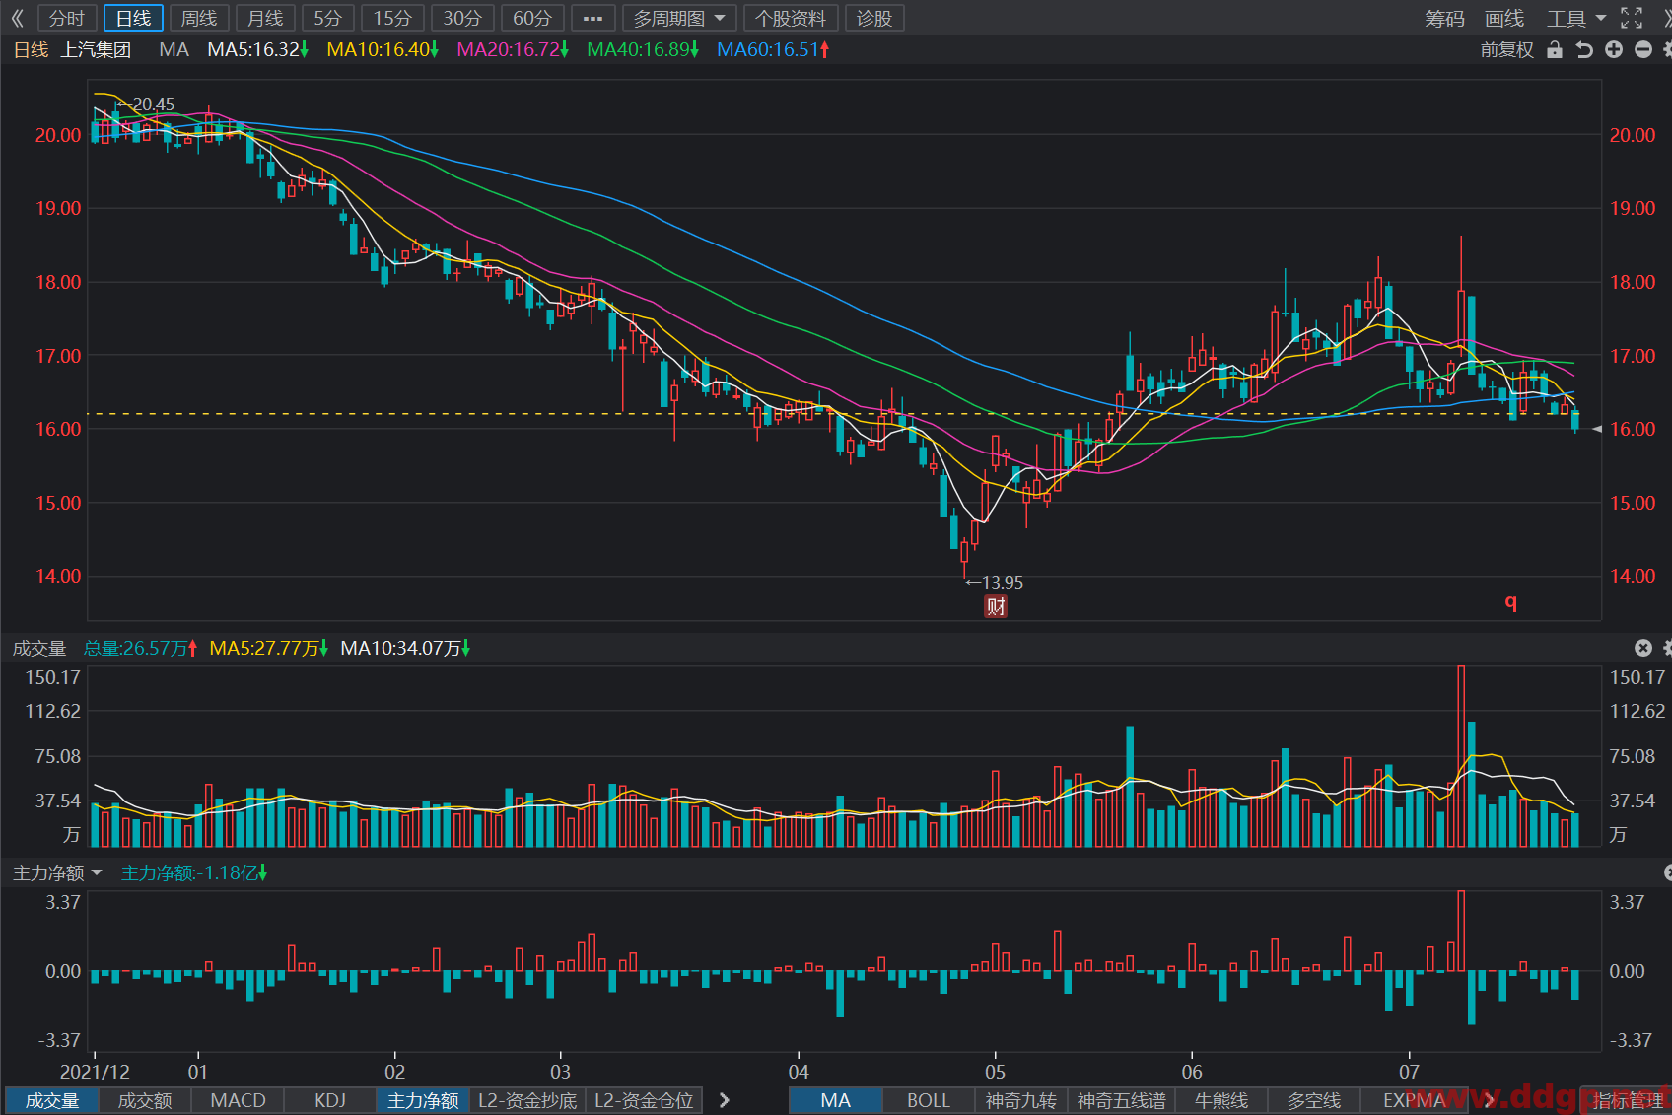The height and width of the screenshot is (1115, 1672).
Task: Switch overlay to the BOLL tab
Action: [x=928, y=1100]
